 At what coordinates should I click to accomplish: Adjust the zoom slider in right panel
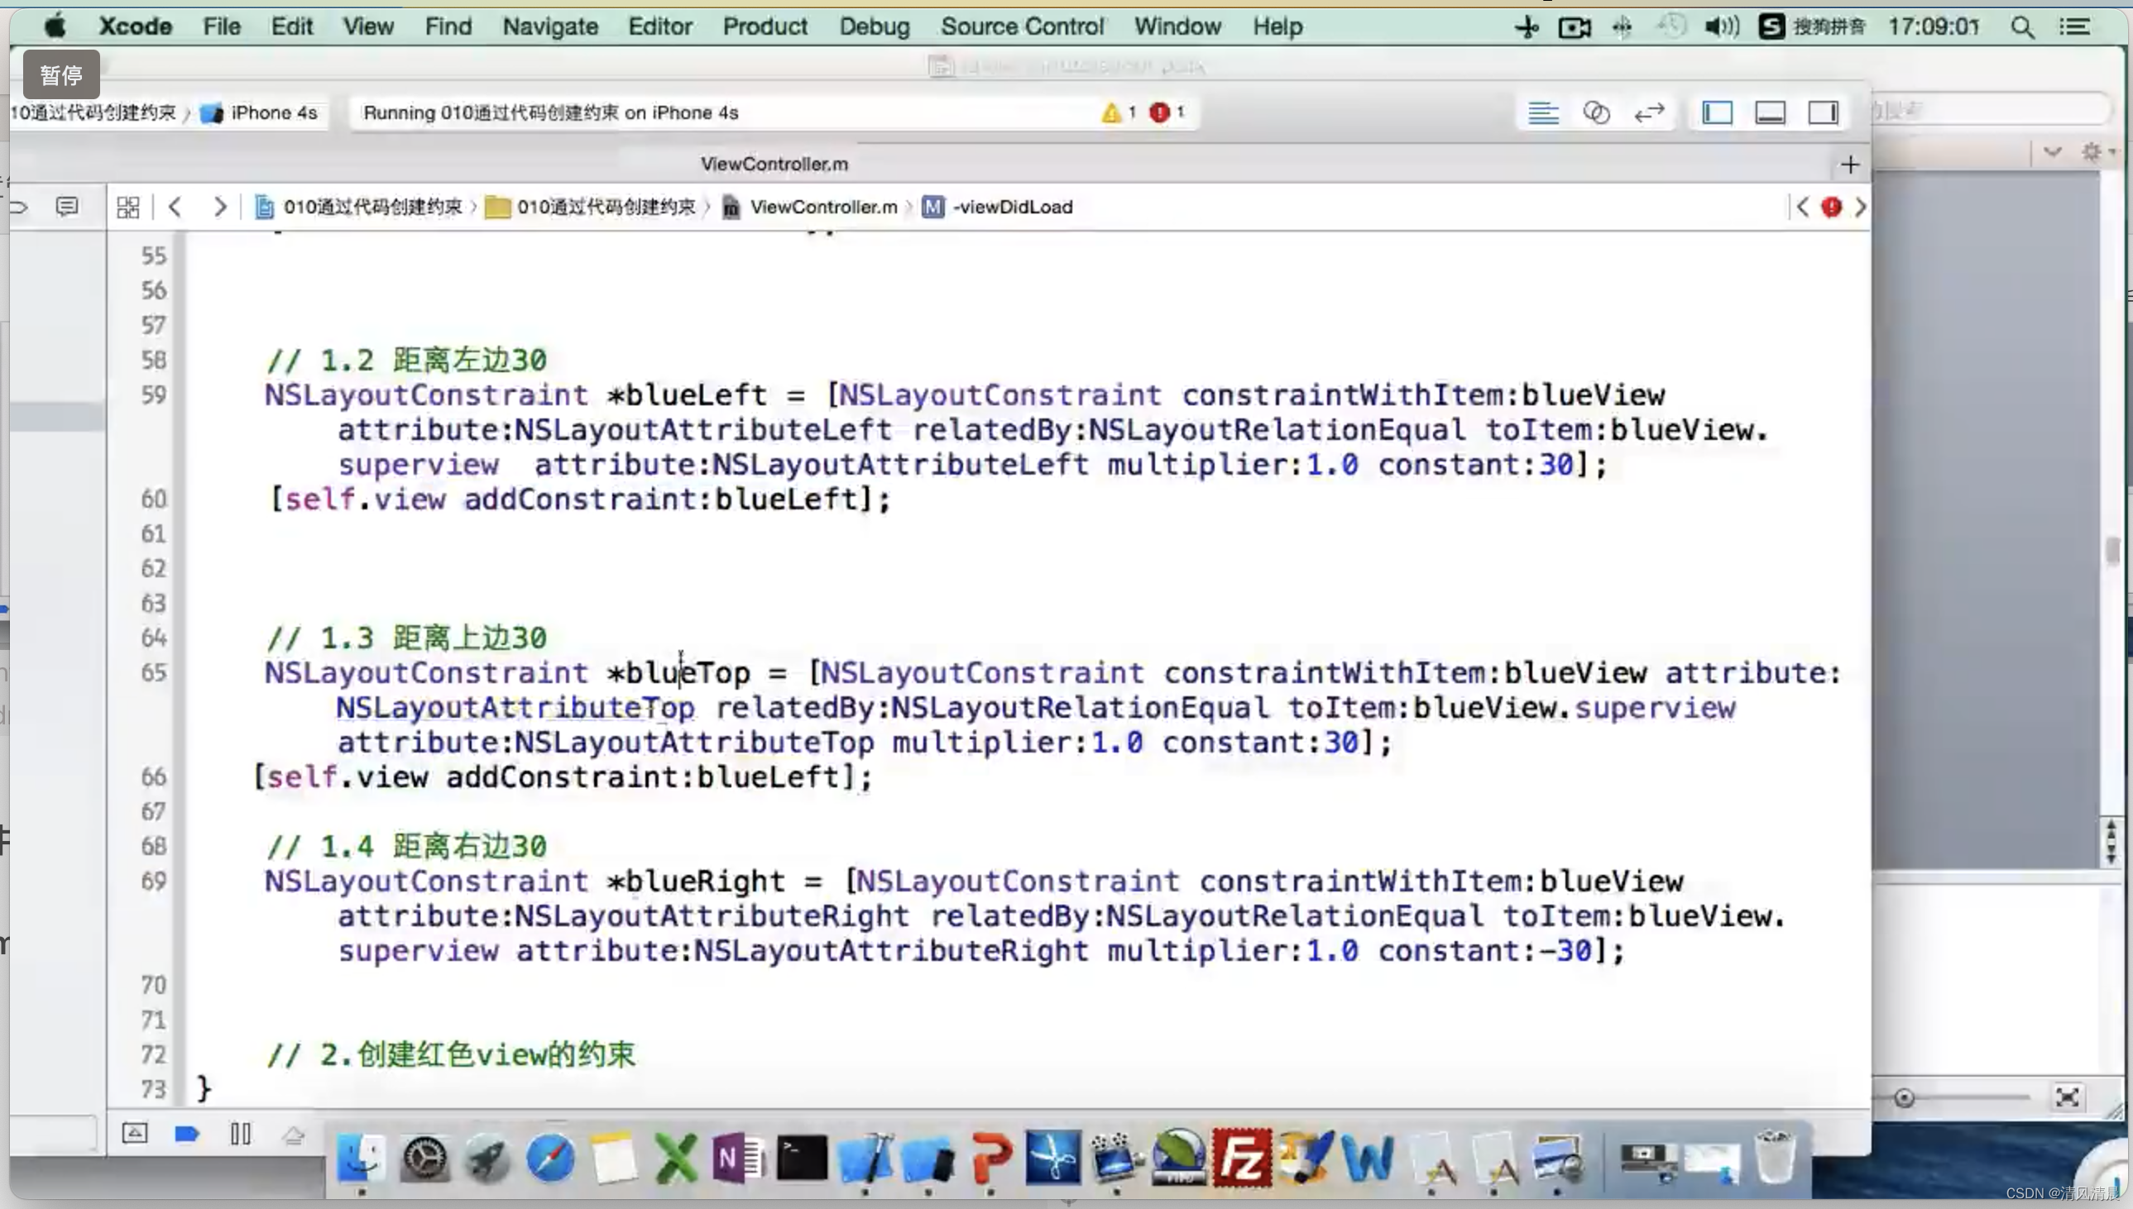1904,1098
